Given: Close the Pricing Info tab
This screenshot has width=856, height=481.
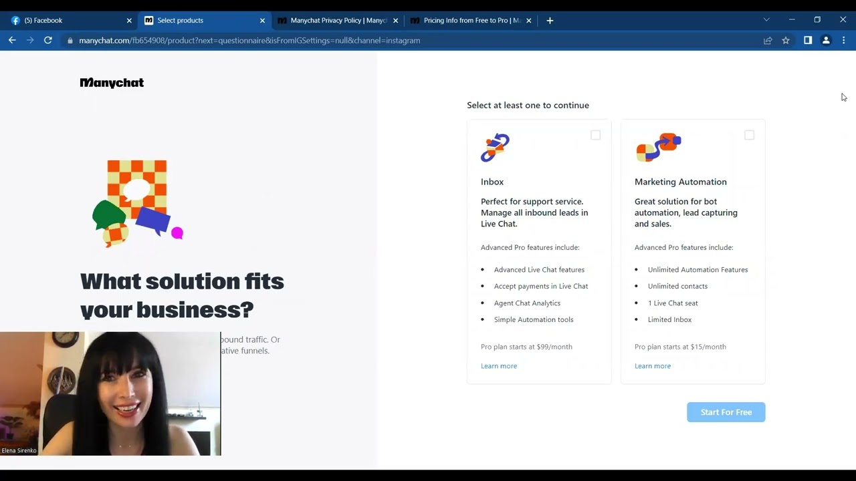Looking at the screenshot, I should [x=528, y=21].
